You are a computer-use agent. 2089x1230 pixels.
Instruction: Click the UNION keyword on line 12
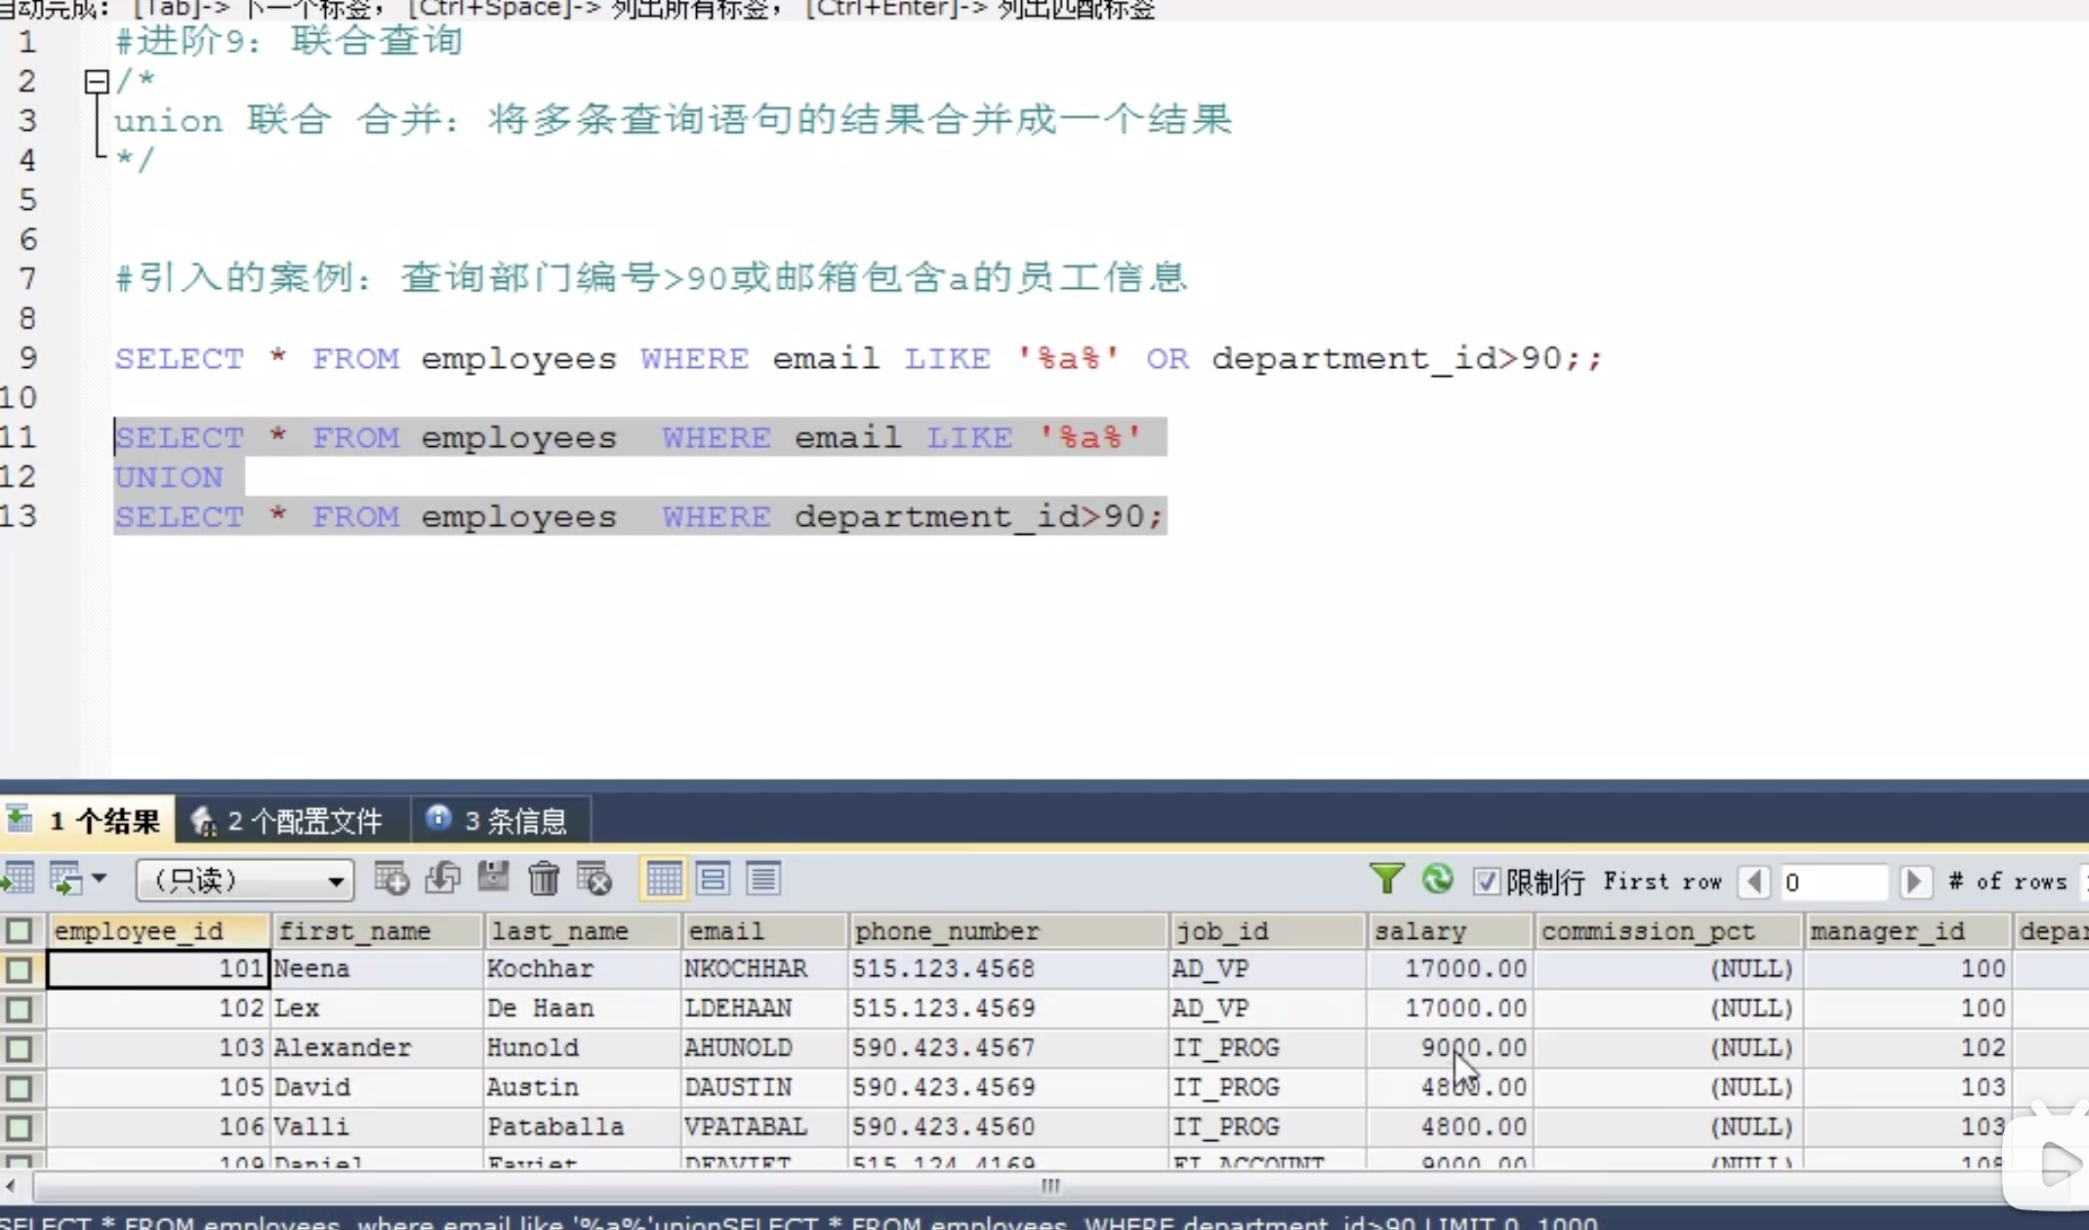coord(169,477)
